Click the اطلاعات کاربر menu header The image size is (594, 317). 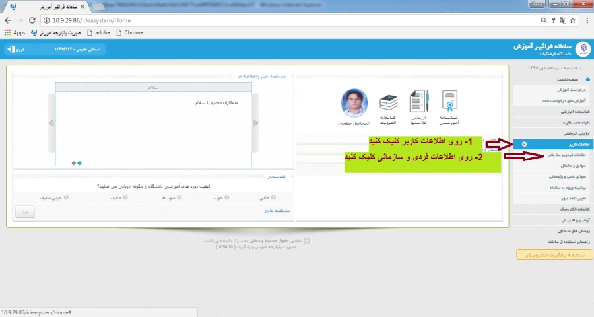(x=554, y=144)
